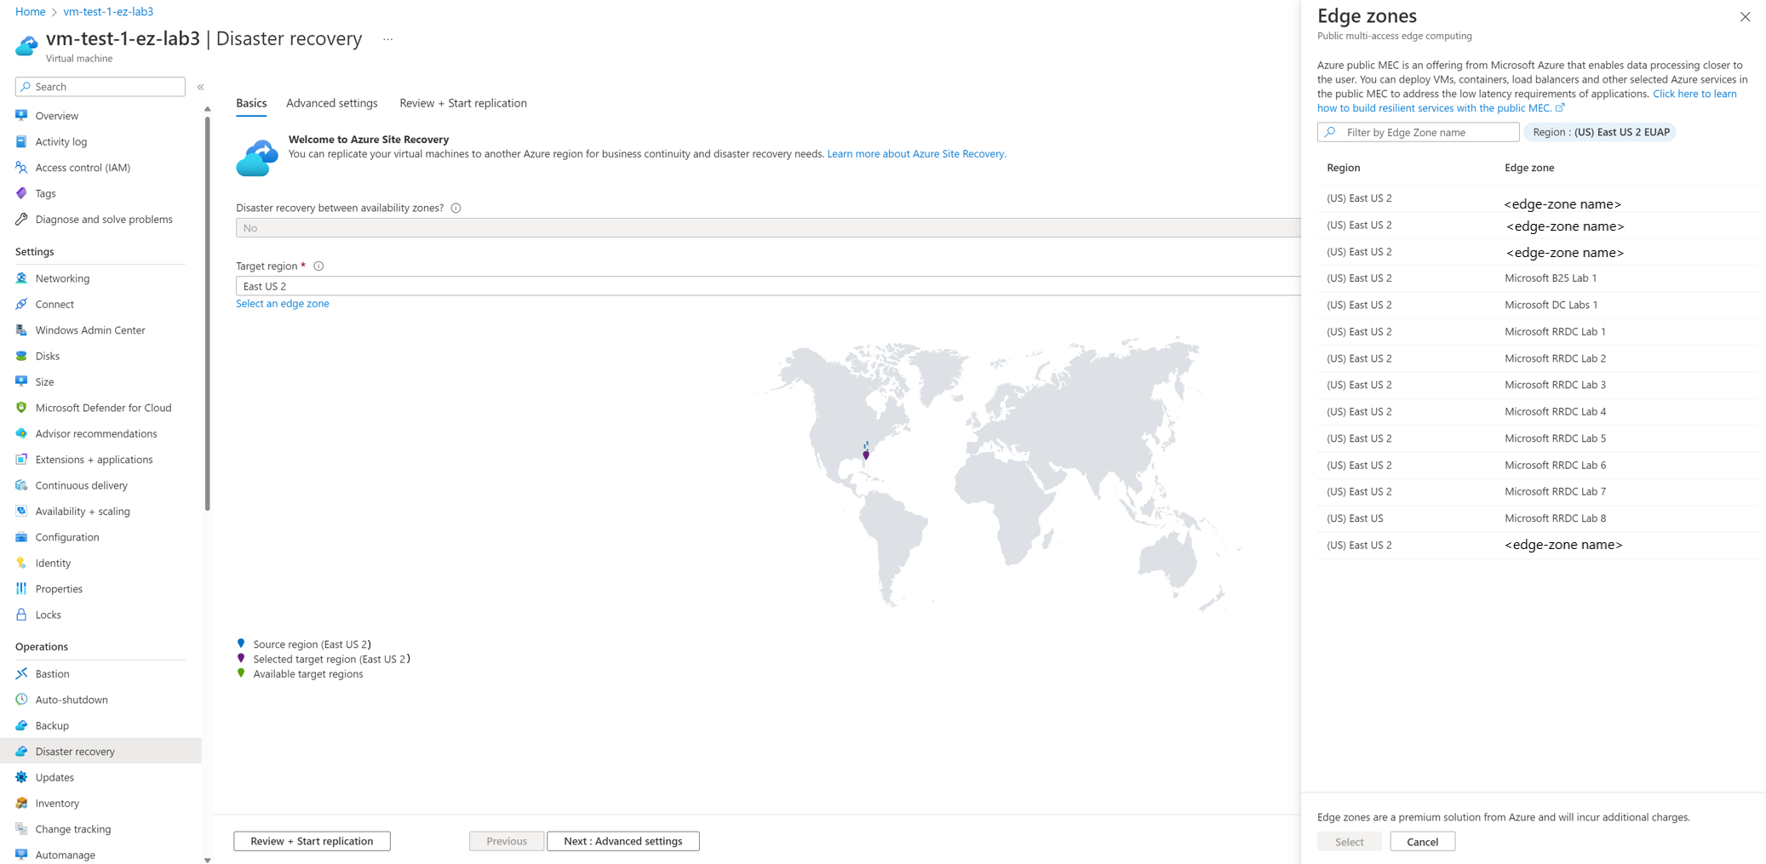Click Next : Advanced settings button

623,841
